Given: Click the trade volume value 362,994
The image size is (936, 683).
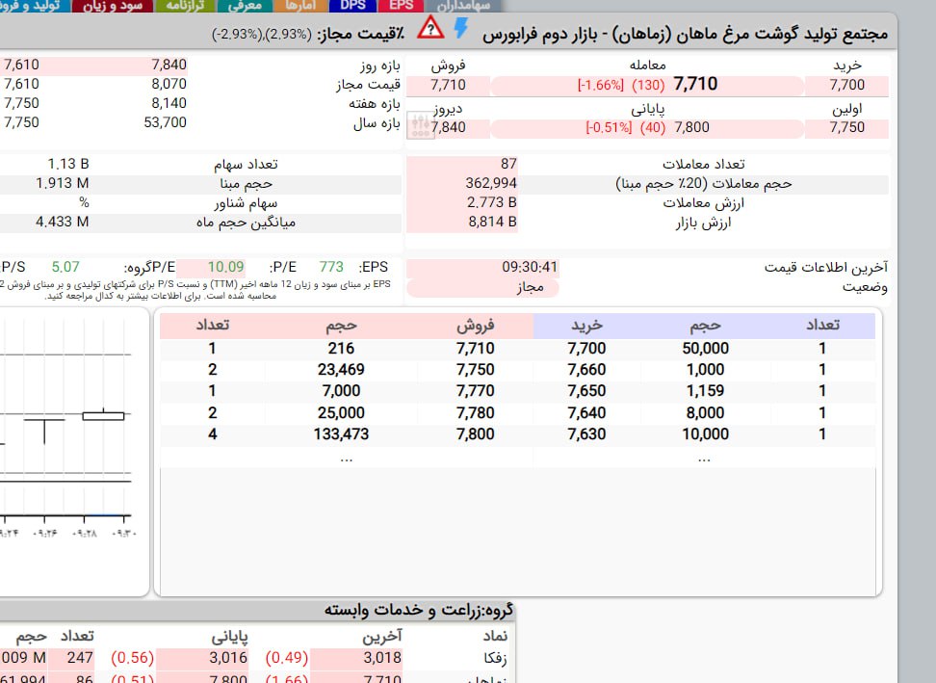Looking at the screenshot, I should pyautogui.click(x=491, y=183).
